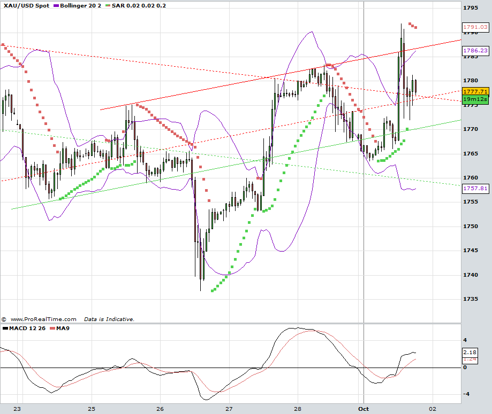Select the MA9 legend label
This screenshot has width=492, height=414.
(x=63, y=328)
